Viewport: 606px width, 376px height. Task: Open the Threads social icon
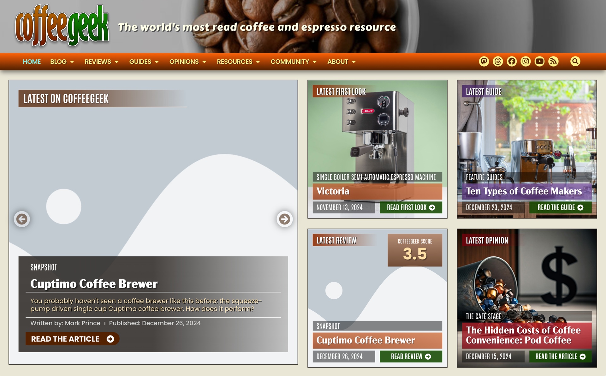pyautogui.click(x=498, y=61)
